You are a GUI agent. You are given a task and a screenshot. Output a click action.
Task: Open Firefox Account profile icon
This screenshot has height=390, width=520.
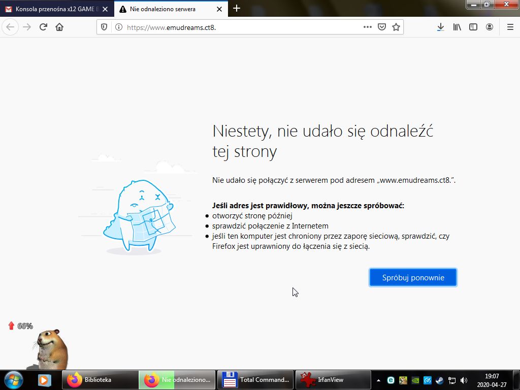coord(490,27)
